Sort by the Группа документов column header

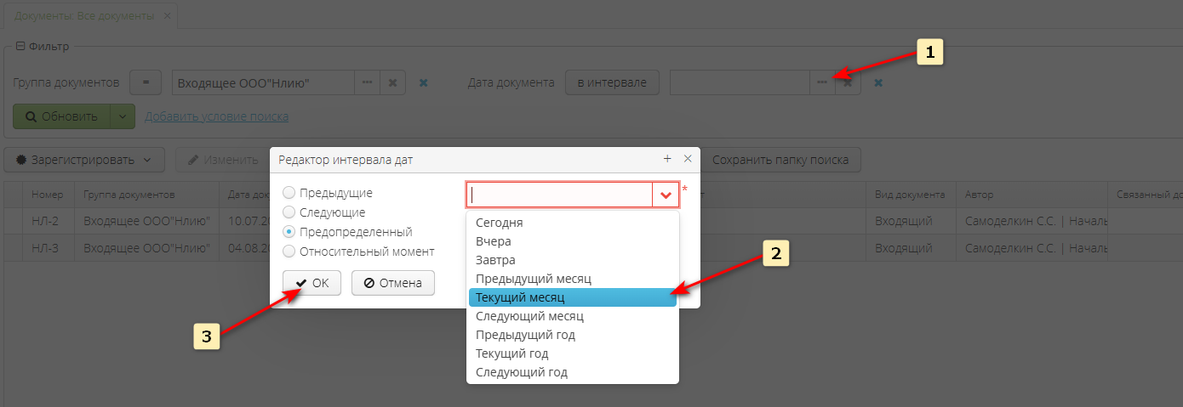(x=146, y=195)
